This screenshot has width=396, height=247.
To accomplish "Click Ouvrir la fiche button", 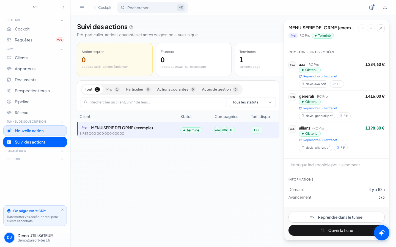I will (x=337, y=230).
